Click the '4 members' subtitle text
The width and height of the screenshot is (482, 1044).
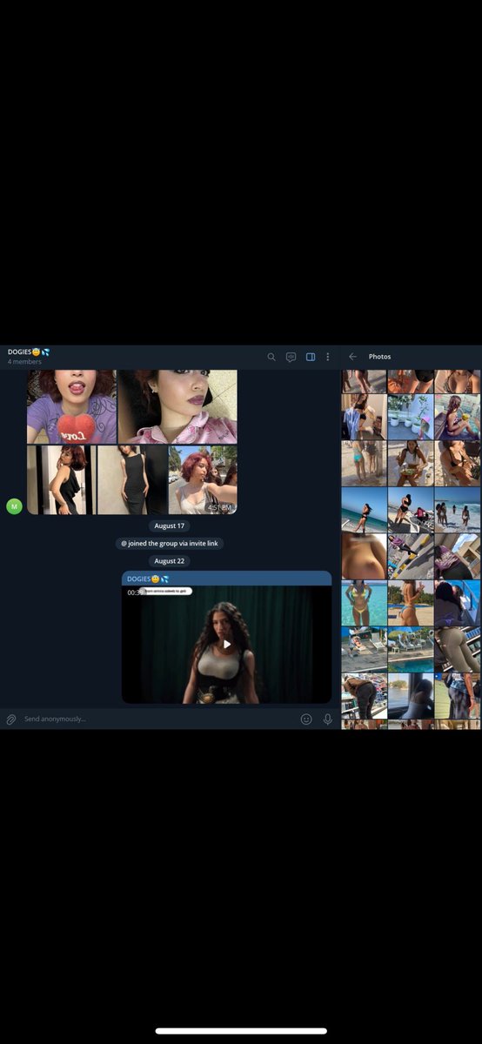tap(24, 362)
